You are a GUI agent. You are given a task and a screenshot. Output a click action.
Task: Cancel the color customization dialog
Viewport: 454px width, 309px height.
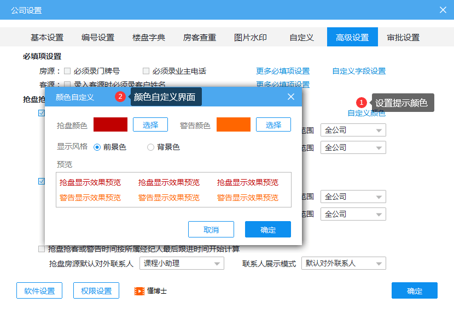[x=211, y=230]
